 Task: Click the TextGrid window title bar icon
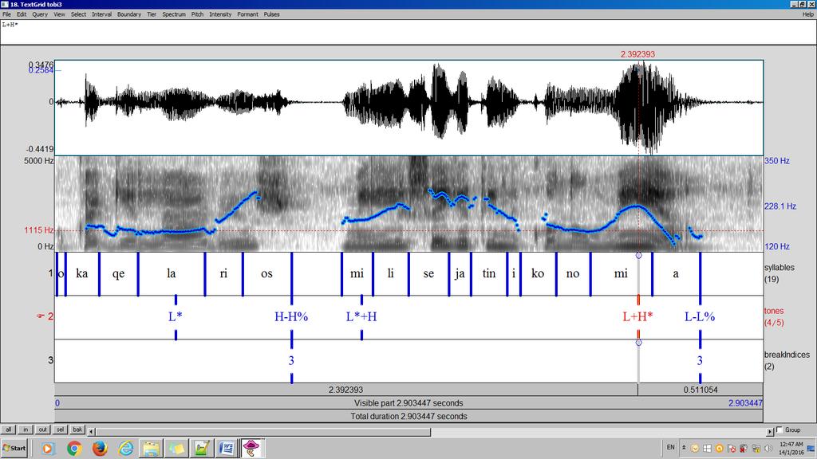pos(5,4)
